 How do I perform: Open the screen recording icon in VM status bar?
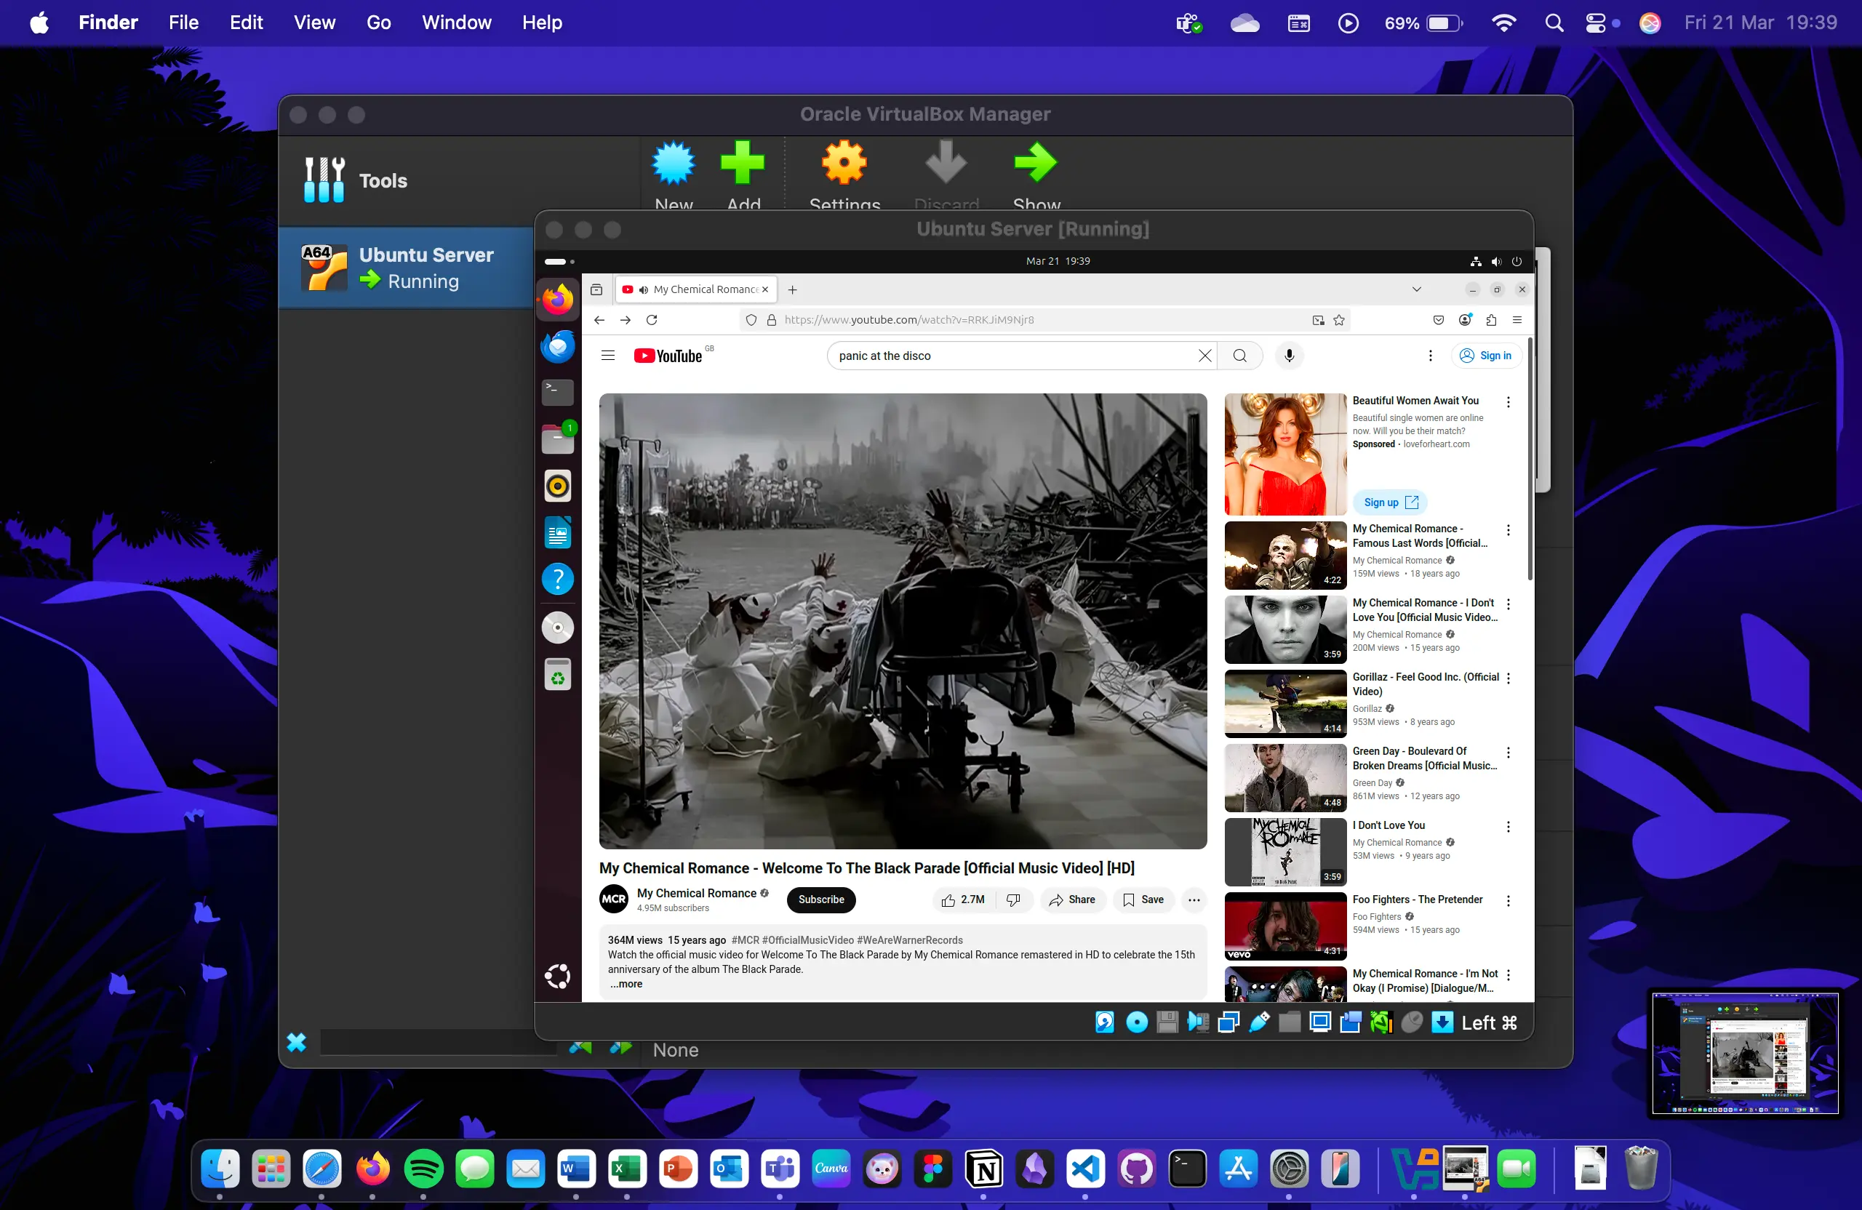(x=1351, y=1022)
